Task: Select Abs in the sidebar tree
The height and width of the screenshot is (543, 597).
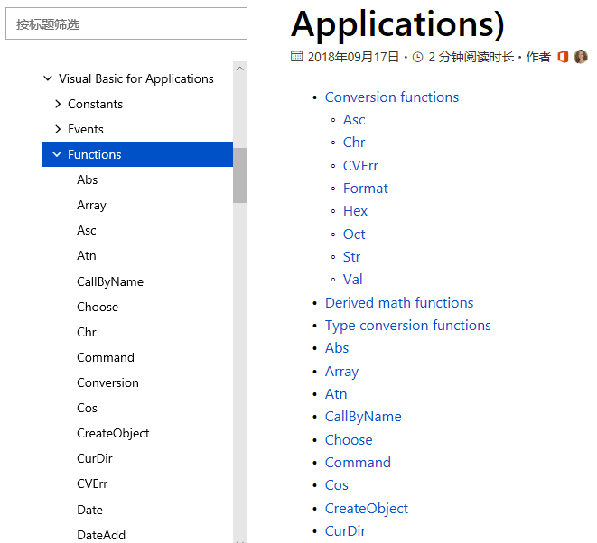Action: point(88,179)
